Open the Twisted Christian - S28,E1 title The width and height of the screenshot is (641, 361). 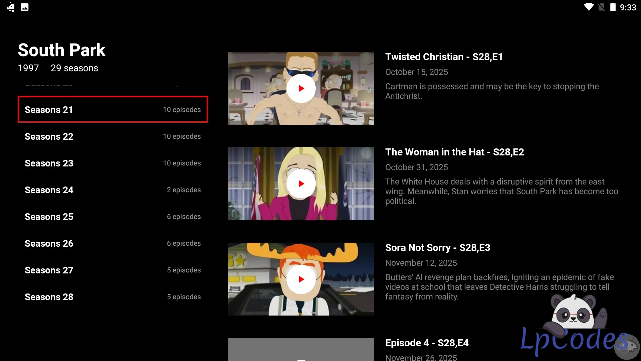point(444,57)
